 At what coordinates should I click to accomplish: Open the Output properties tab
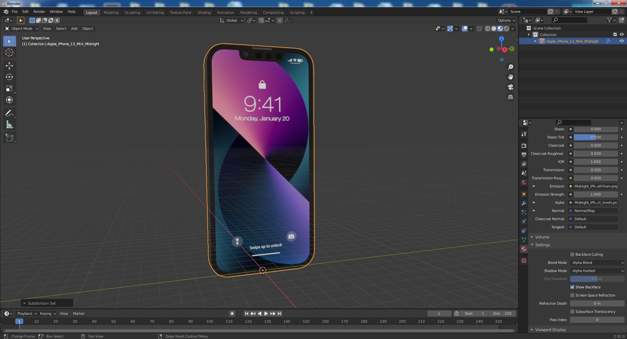point(524,155)
